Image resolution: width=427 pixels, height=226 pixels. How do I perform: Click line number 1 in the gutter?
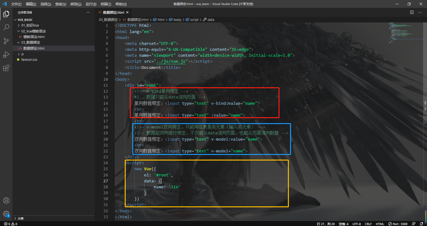point(107,26)
